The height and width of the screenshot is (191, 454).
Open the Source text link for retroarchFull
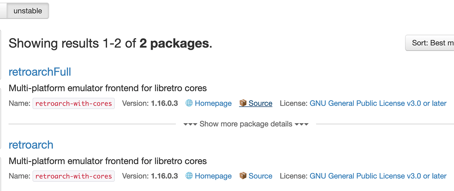pyautogui.click(x=260, y=103)
